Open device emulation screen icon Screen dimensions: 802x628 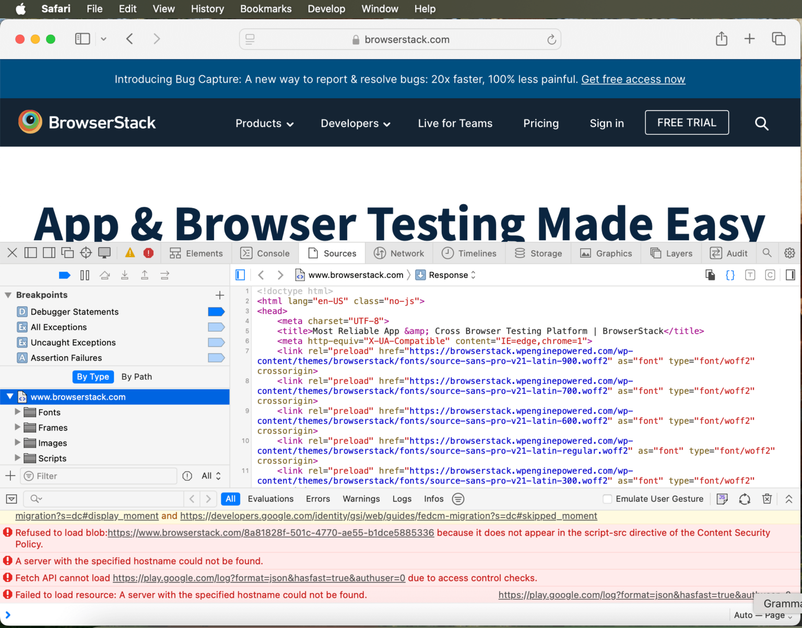[x=104, y=253]
